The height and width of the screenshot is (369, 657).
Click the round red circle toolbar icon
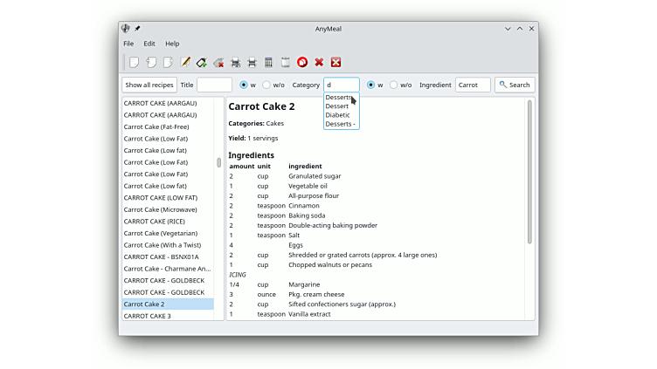(302, 62)
